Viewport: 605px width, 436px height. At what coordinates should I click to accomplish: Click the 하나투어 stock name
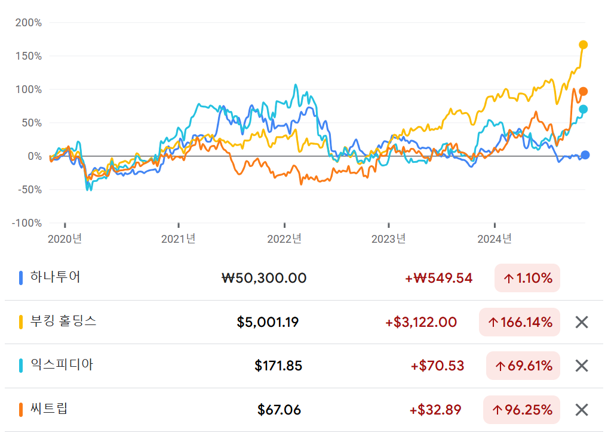point(55,277)
